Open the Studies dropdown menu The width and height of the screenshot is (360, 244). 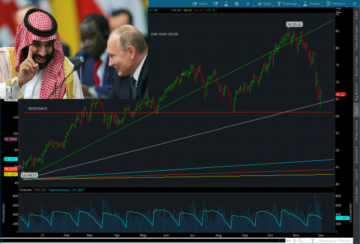pyautogui.click(x=312, y=3)
